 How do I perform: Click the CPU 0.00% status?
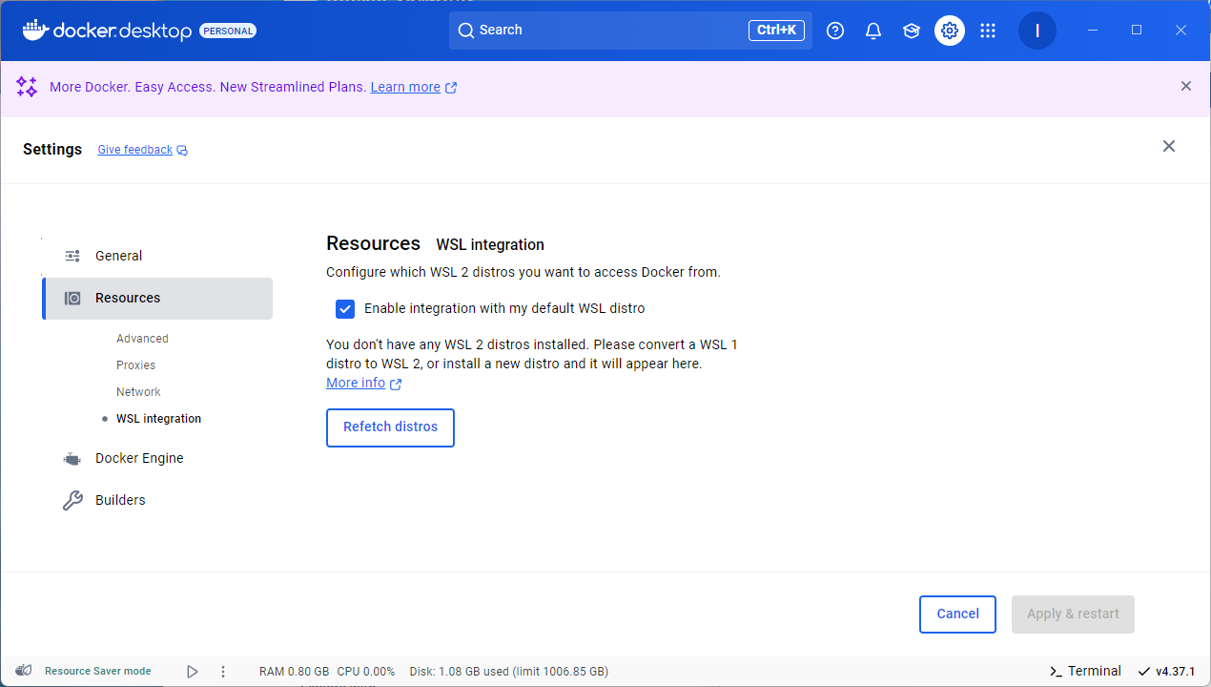click(365, 672)
